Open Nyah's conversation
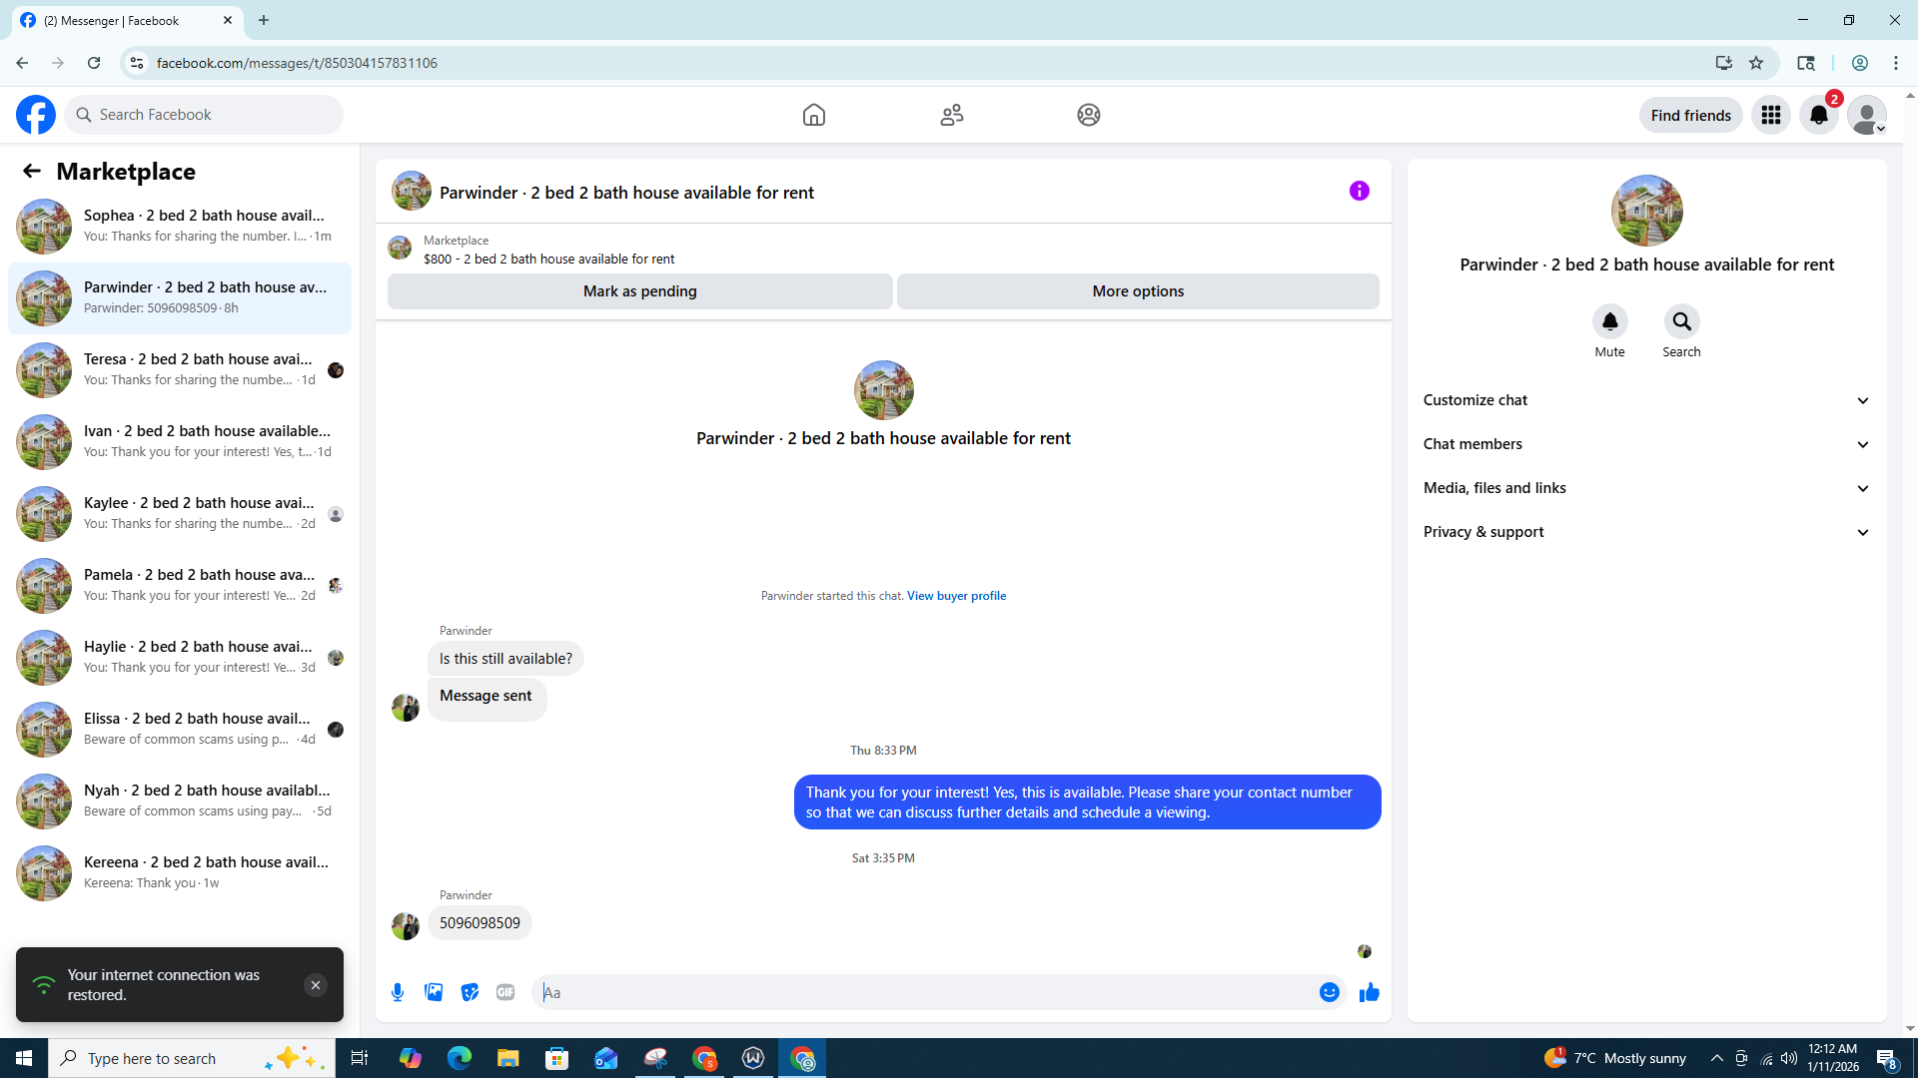1918x1078 pixels. click(x=180, y=802)
